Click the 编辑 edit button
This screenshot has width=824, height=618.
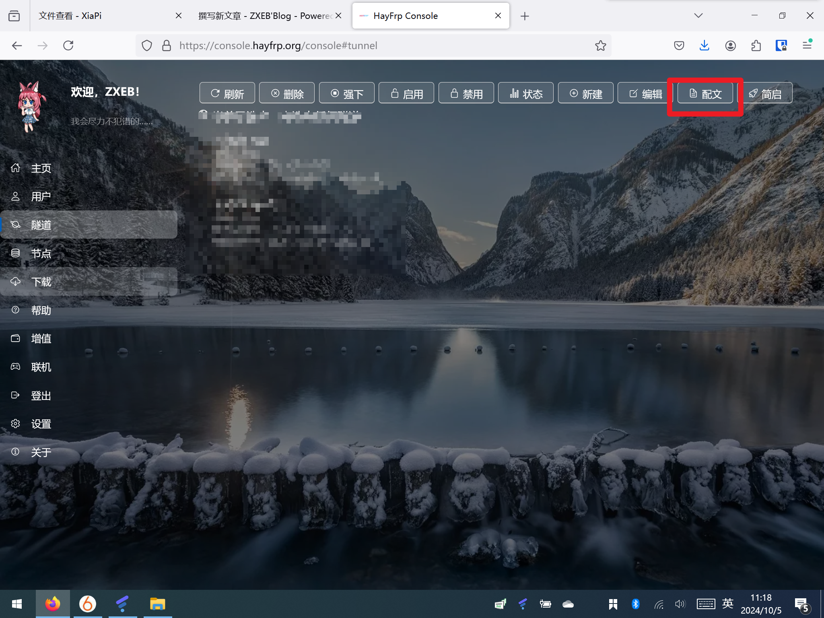pos(645,93)
